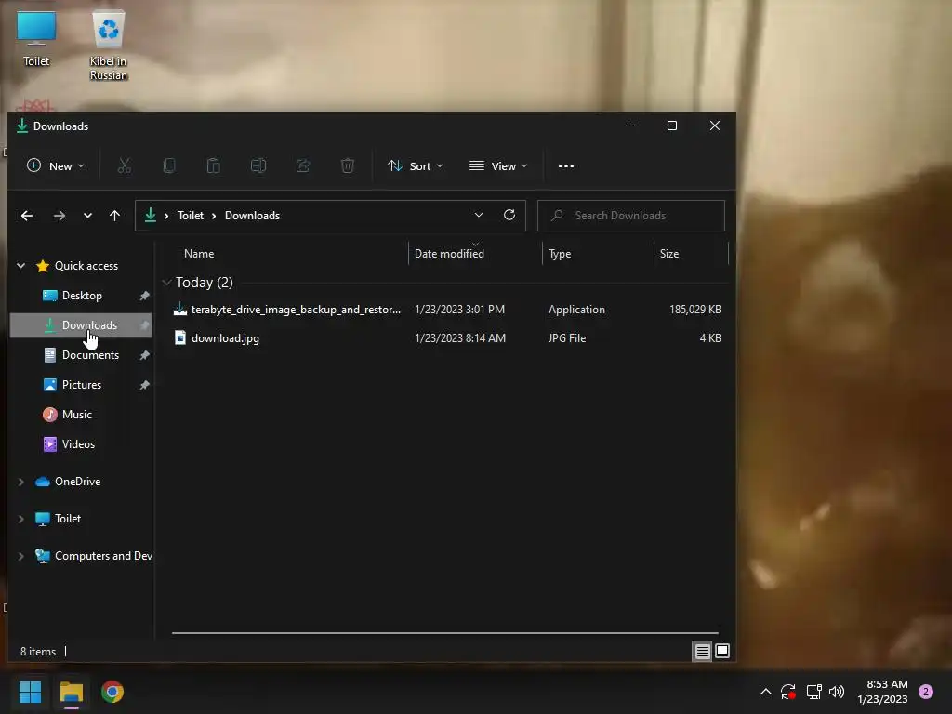Image resolution: width=952 pixels, height=714 pixels.
Task: Go back with the left arrow
Action: [x=27, y=216]
